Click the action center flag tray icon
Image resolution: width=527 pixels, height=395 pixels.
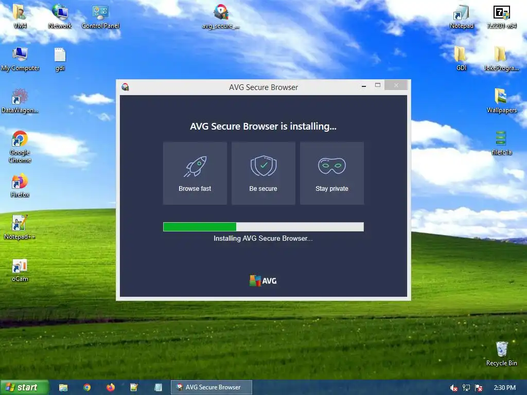click(479, 388)
